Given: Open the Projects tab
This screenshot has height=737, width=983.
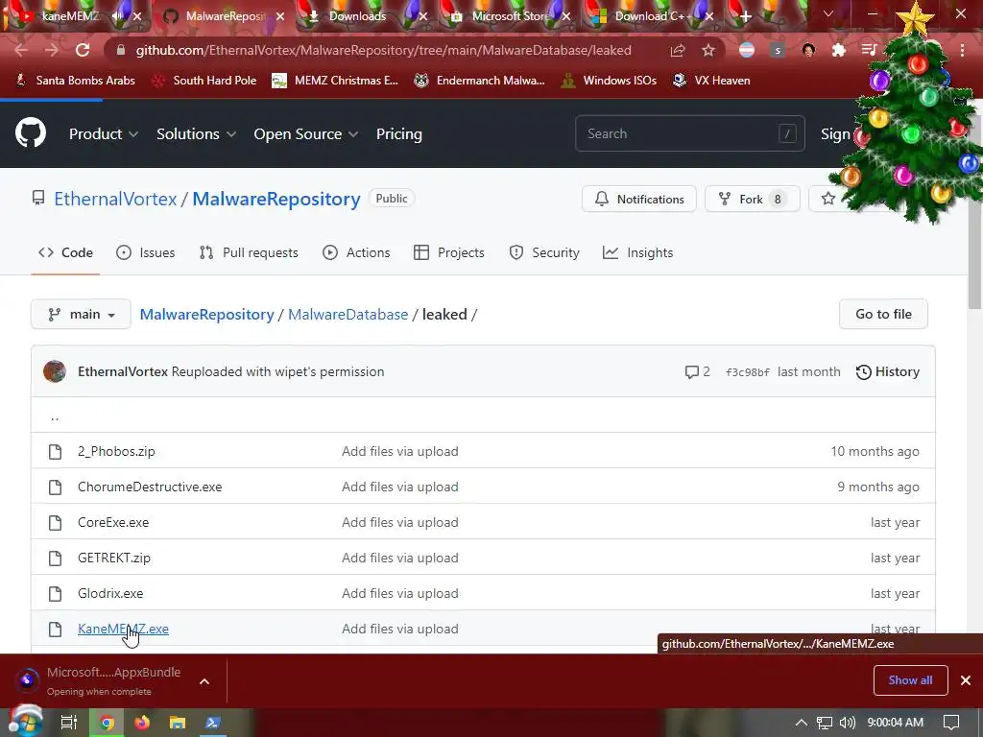Looking at the screenshot, I should coord(449,252).
